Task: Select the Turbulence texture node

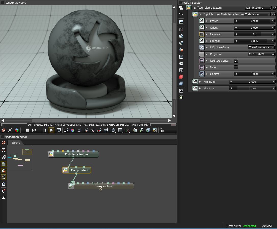Action: (76, 154)
